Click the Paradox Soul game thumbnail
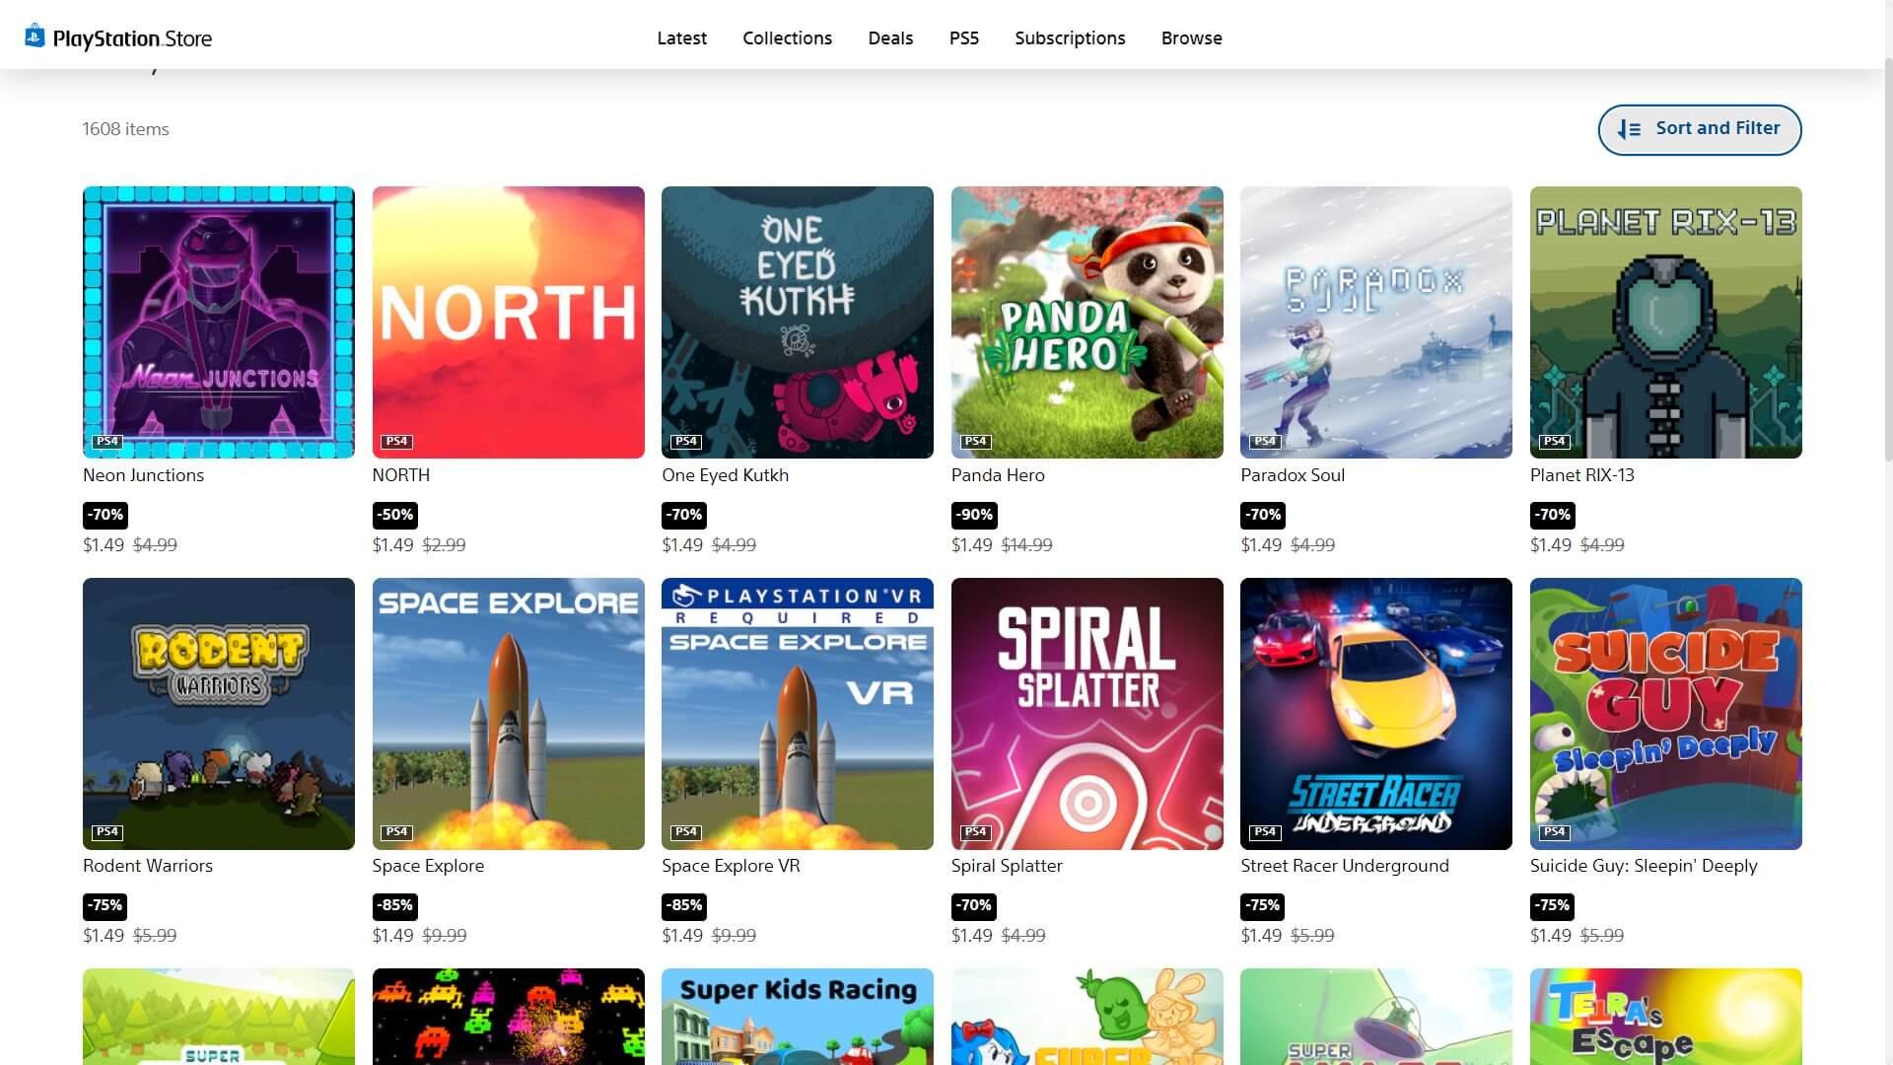 pos(1375,321)
